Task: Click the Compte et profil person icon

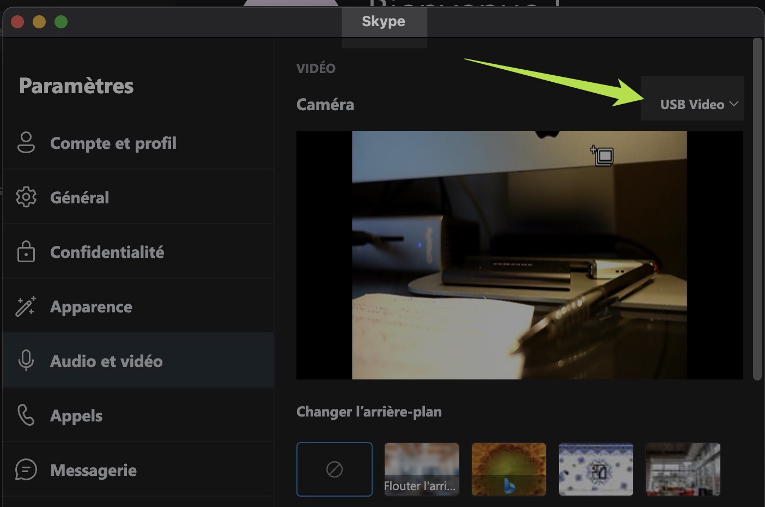Action: [26, 142]
